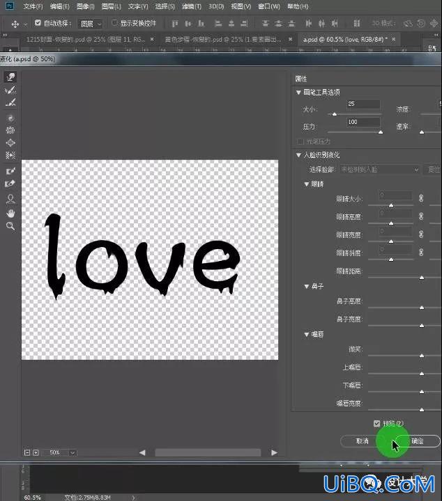This screenshot has height=501, width=442.
Task: Collapse the 人脸识别液化 section
Action: pos(298,155)
